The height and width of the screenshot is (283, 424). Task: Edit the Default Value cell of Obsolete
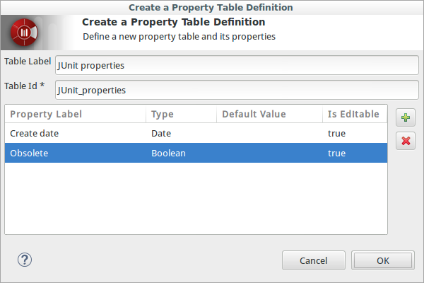click(x=269, y=154)
